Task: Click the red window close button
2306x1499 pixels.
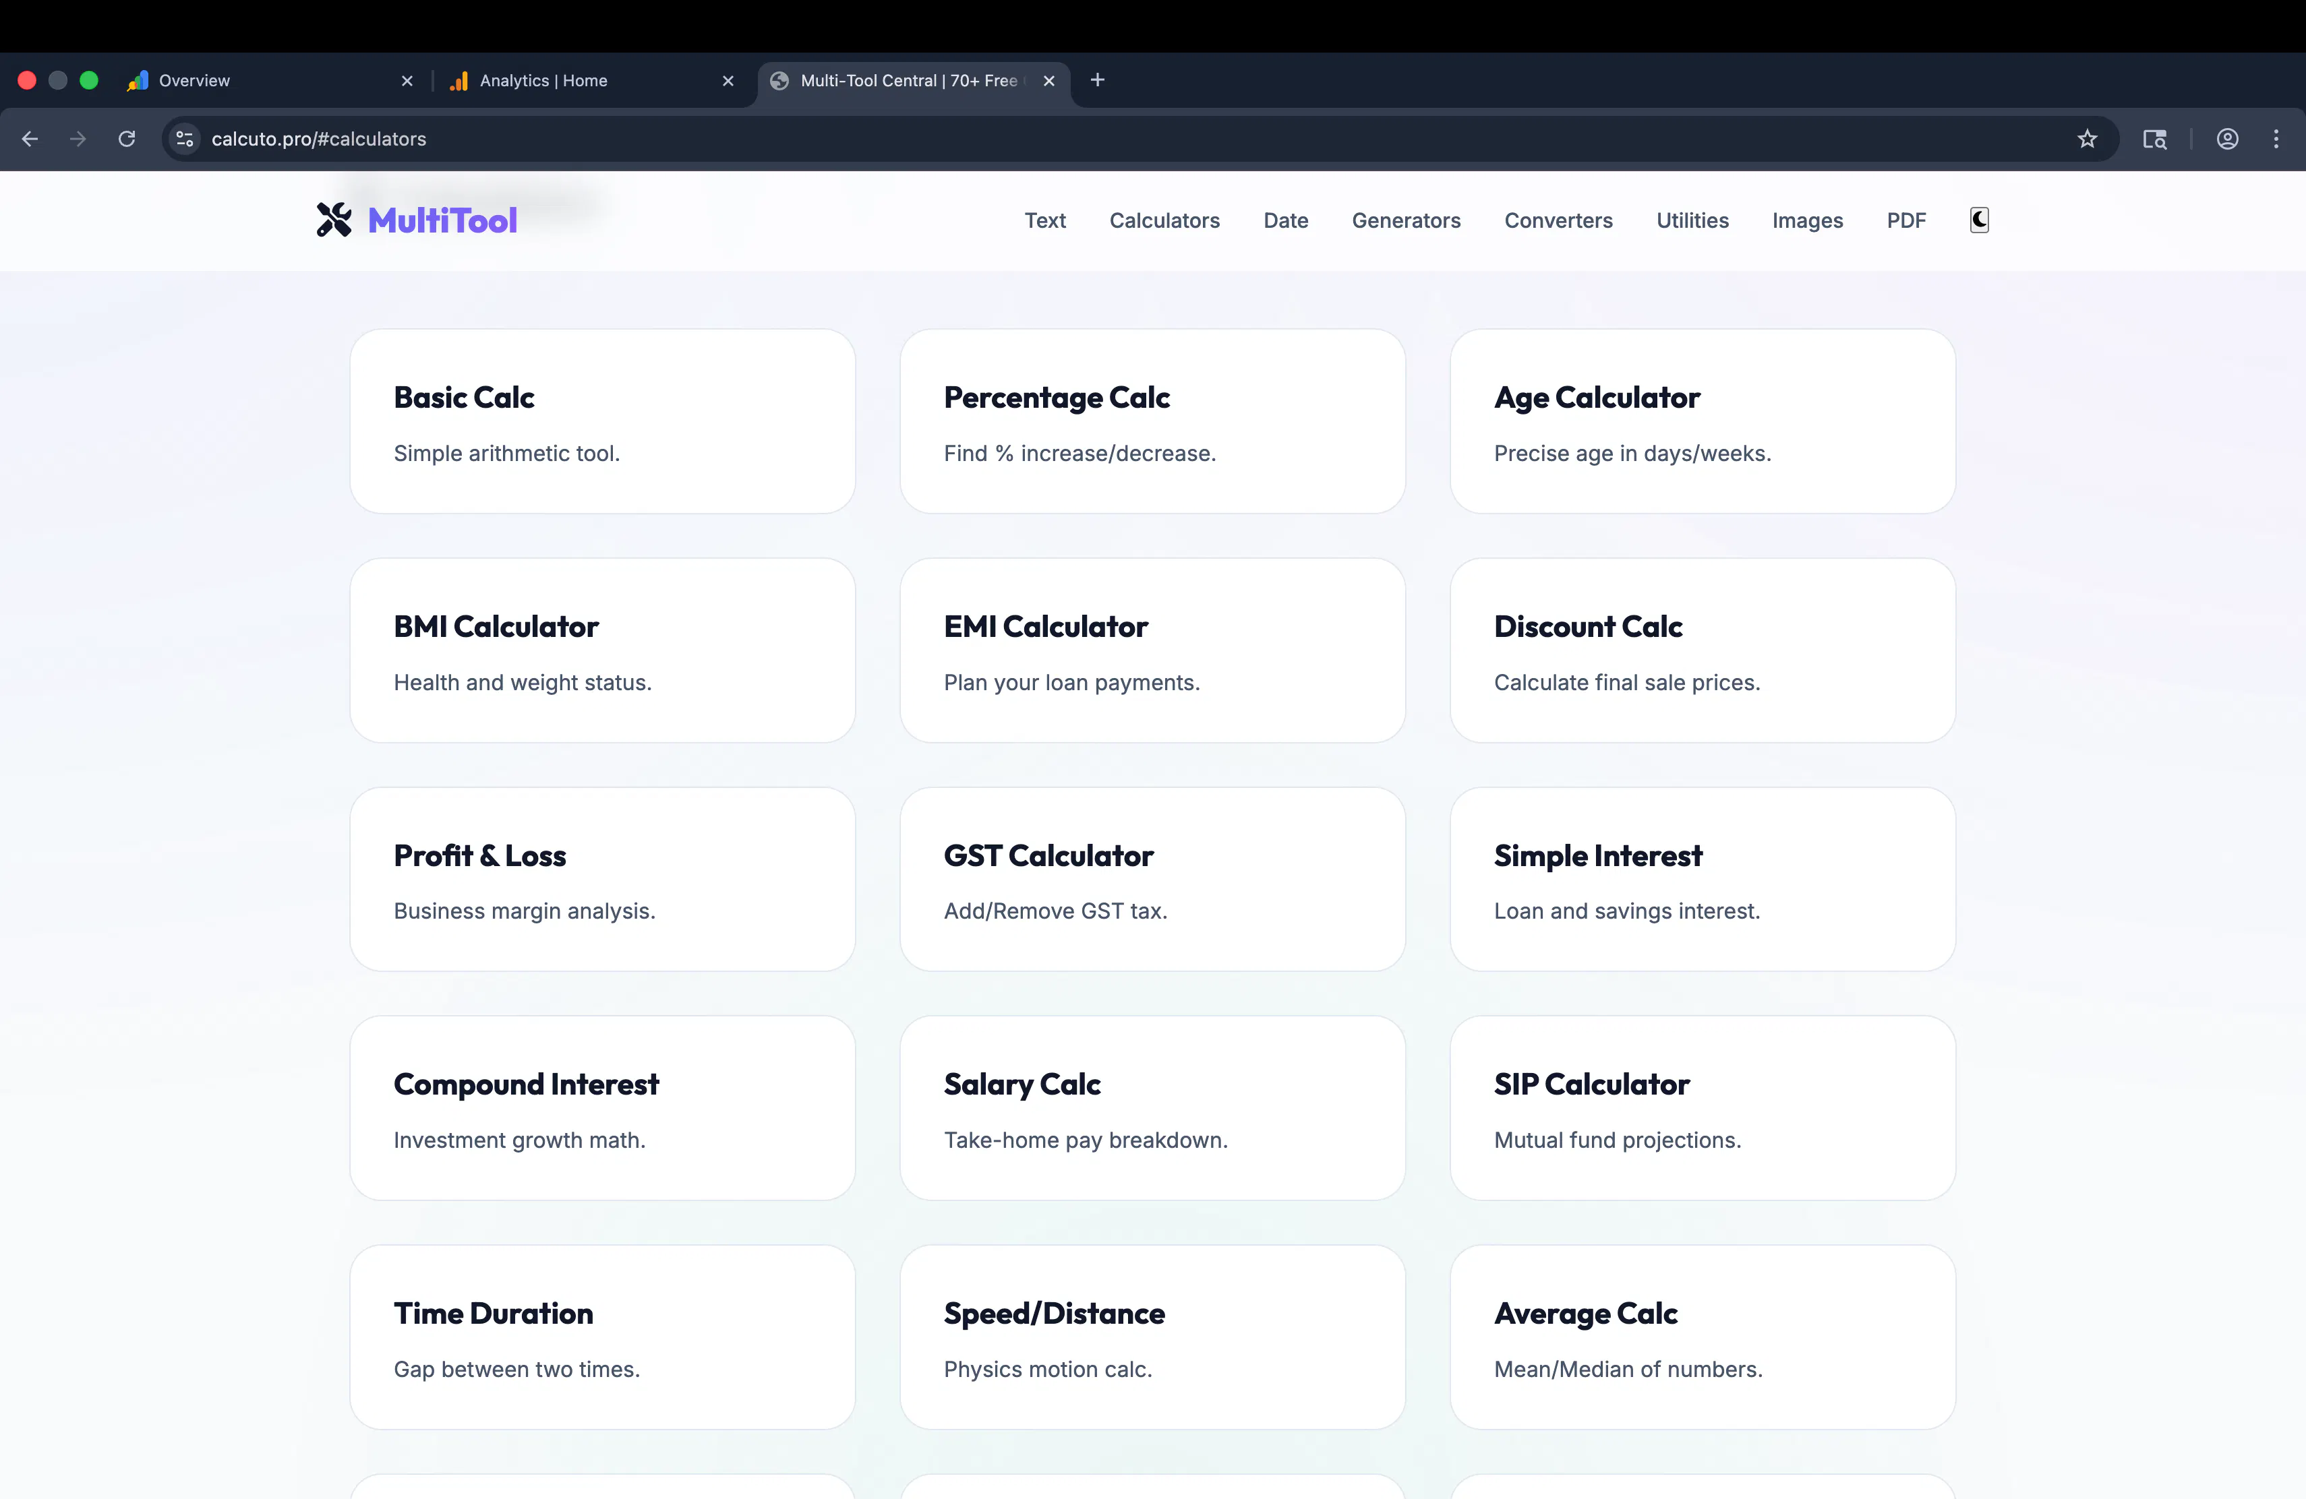Action: coord(27,80)
